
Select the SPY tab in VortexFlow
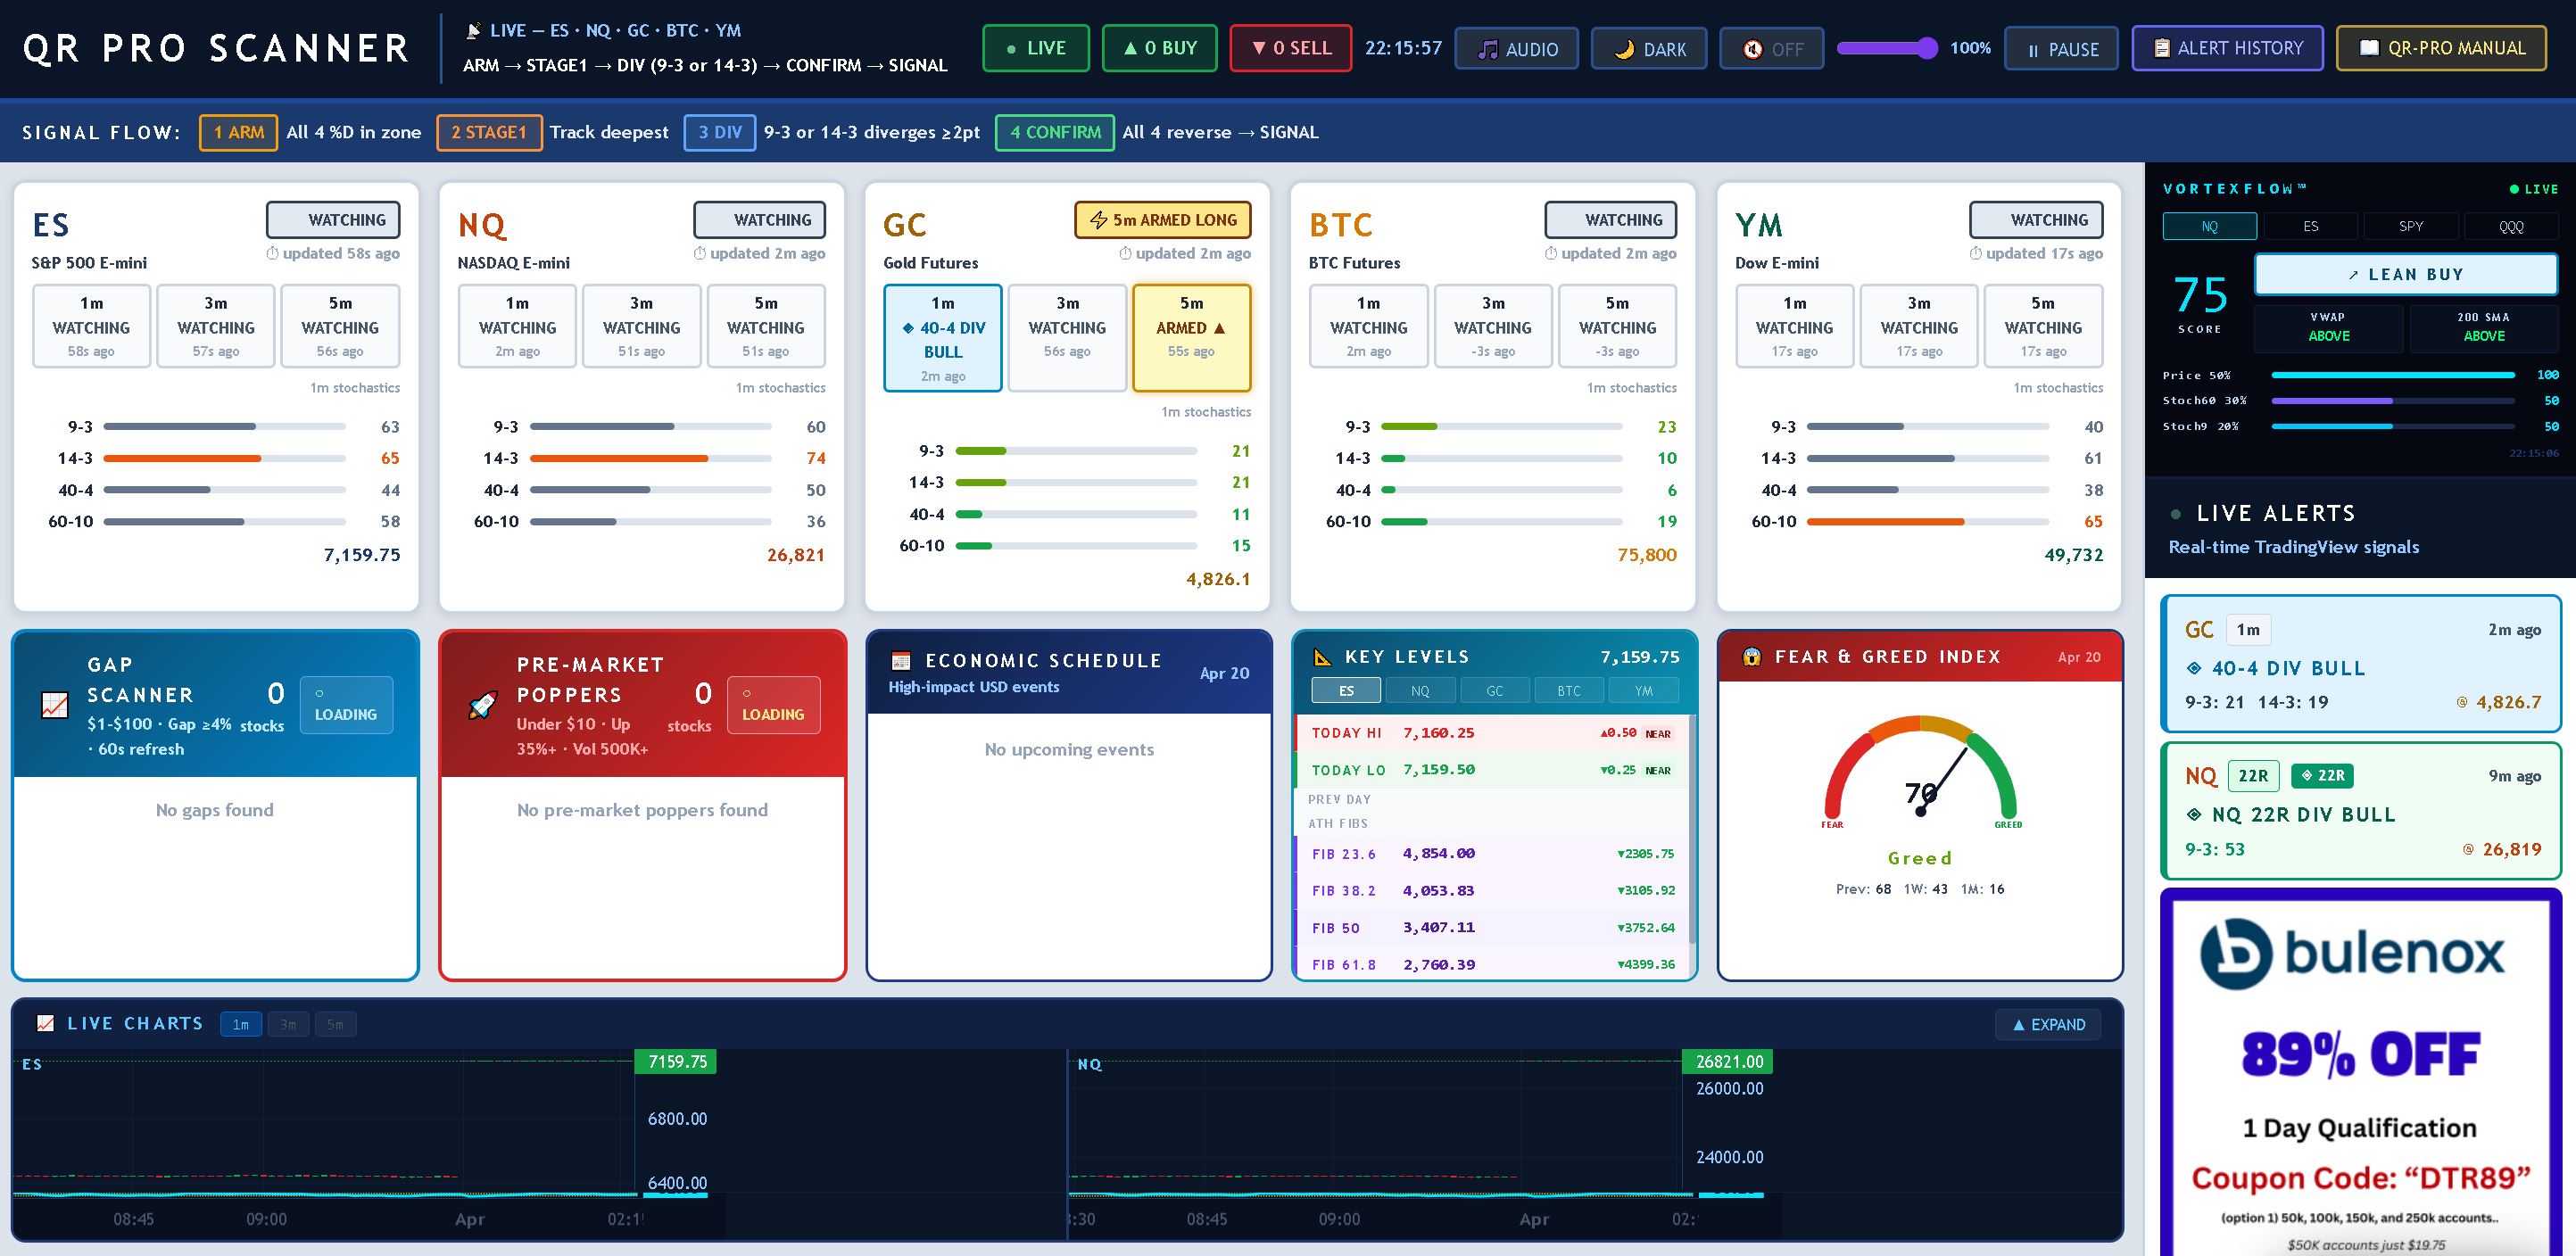point(2411,226)
